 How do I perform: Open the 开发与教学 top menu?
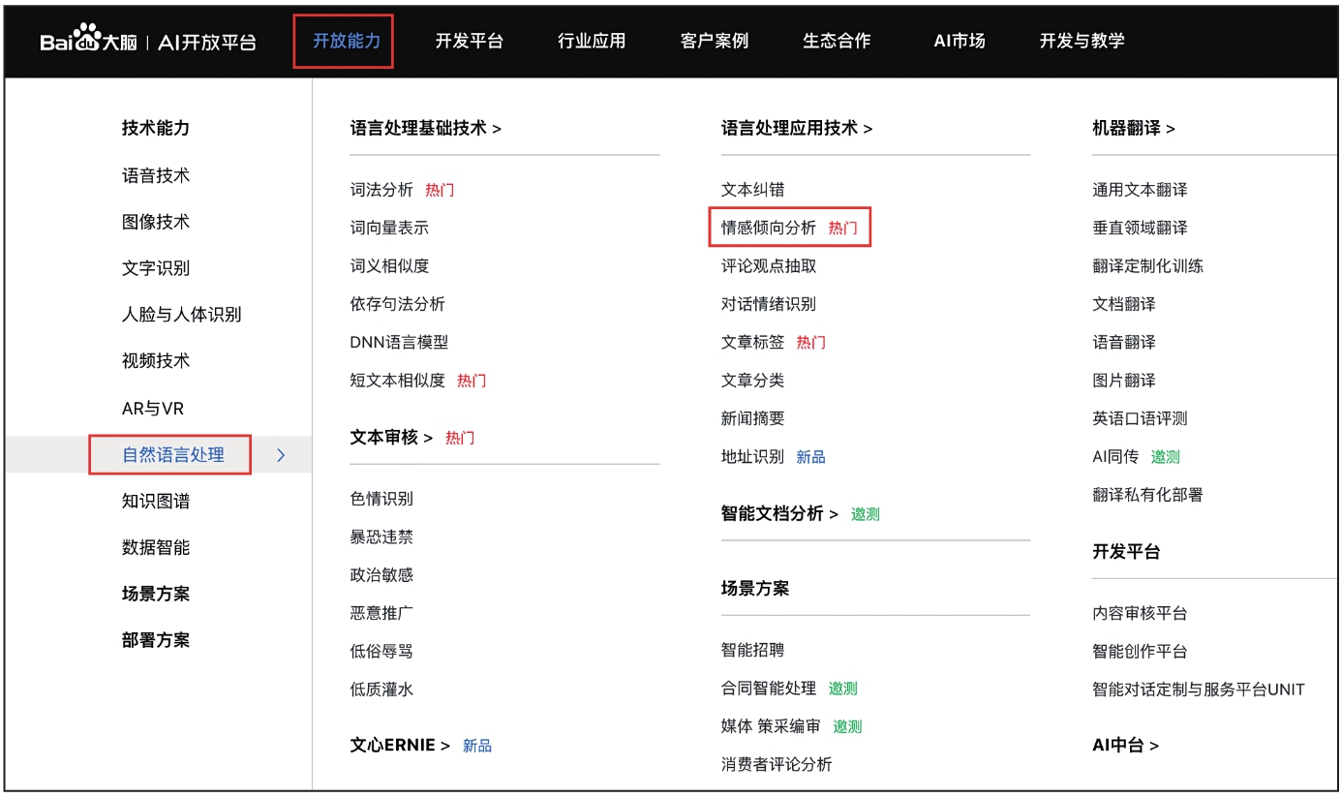1082,41
